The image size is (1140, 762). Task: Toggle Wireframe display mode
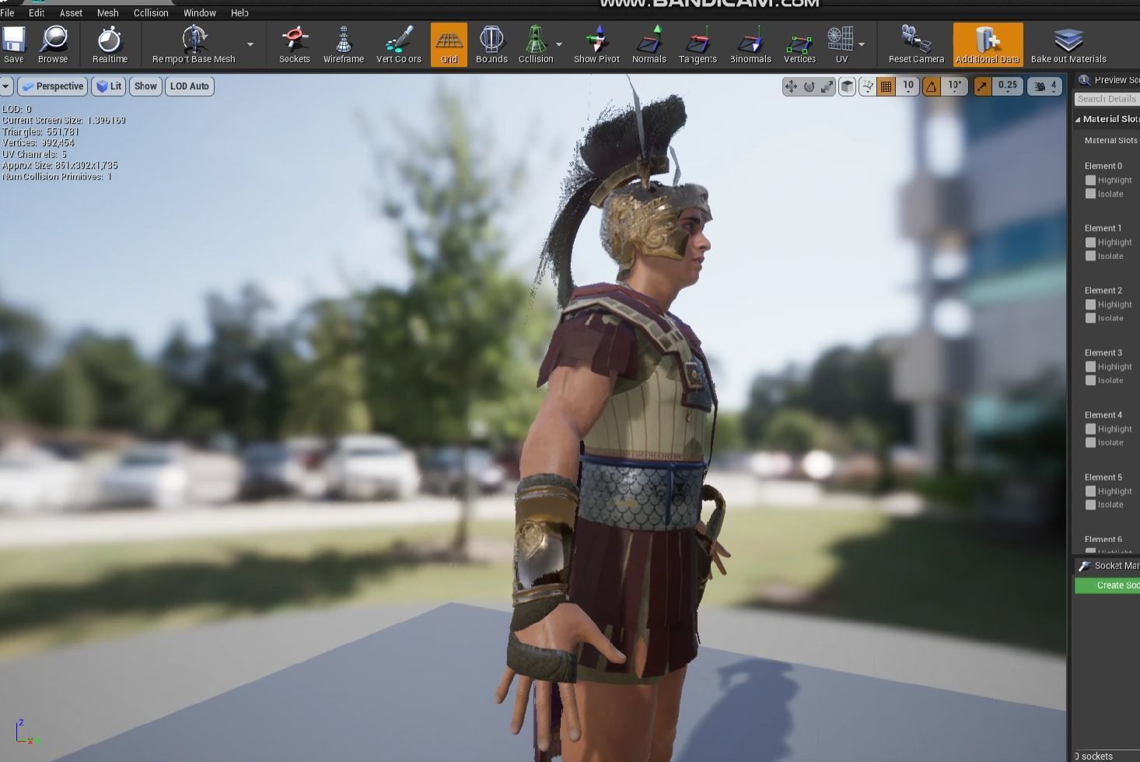coord(343,43)
